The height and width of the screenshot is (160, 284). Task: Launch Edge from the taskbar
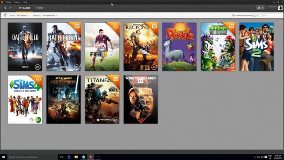tap(69, 157)
